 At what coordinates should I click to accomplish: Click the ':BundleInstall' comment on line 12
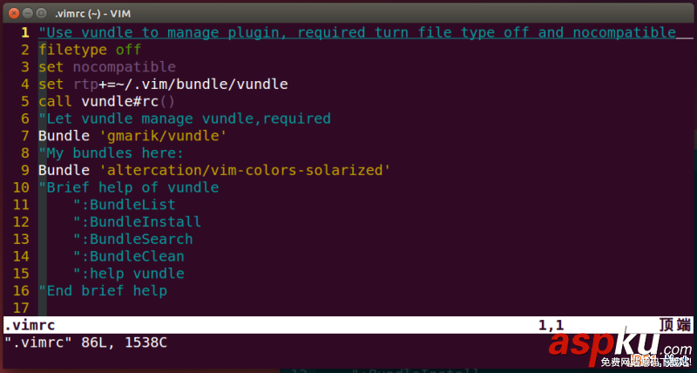(x=138, y=222)
